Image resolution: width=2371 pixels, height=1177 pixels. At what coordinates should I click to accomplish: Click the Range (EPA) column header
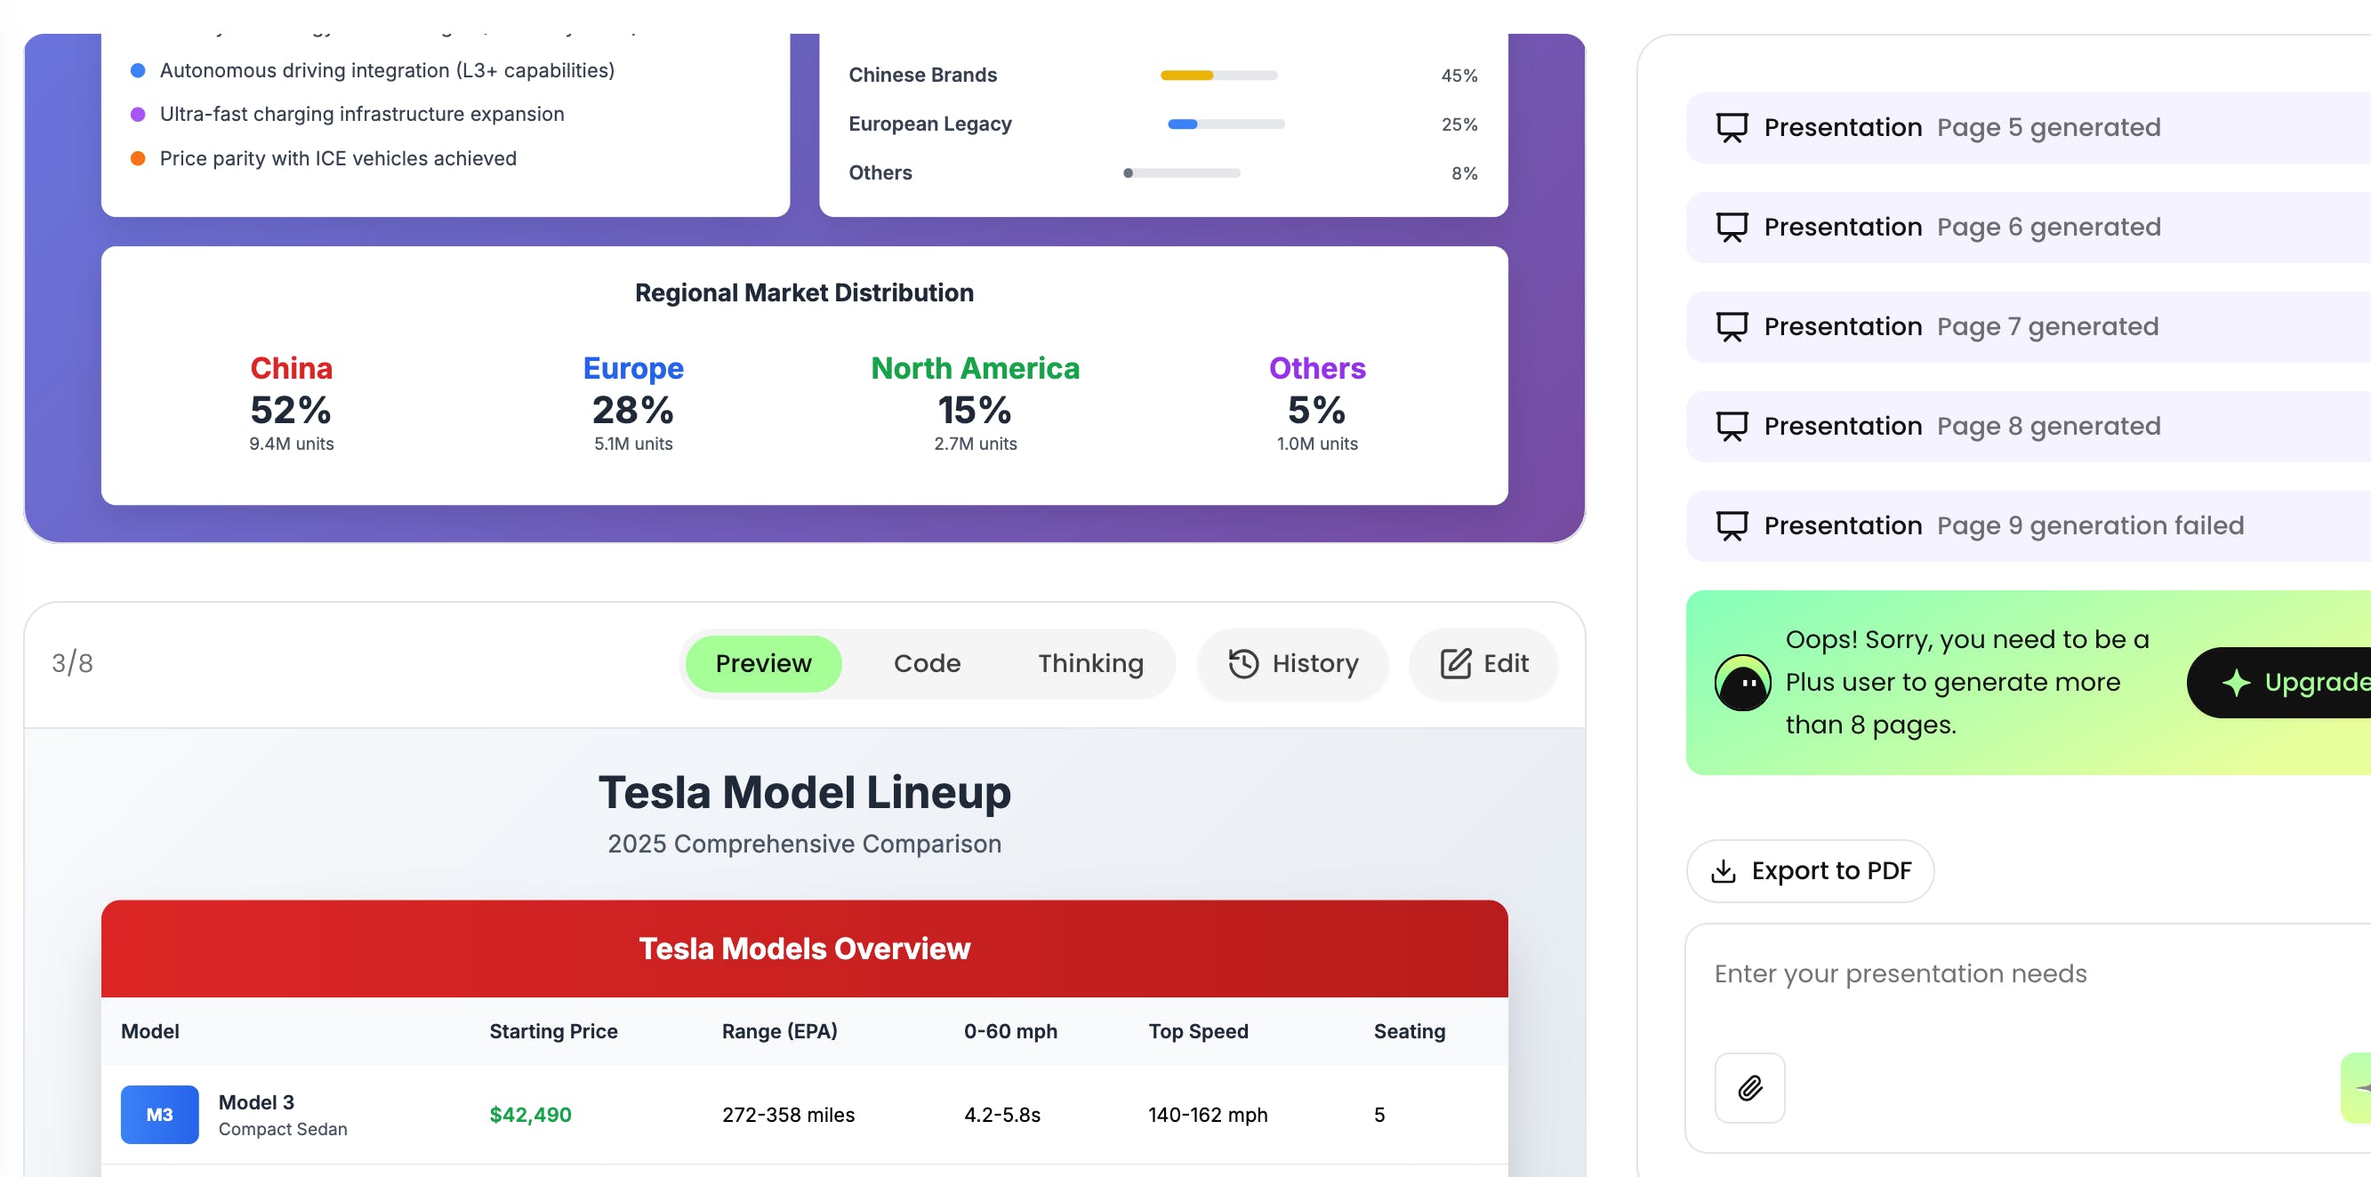click(780, 1031)
